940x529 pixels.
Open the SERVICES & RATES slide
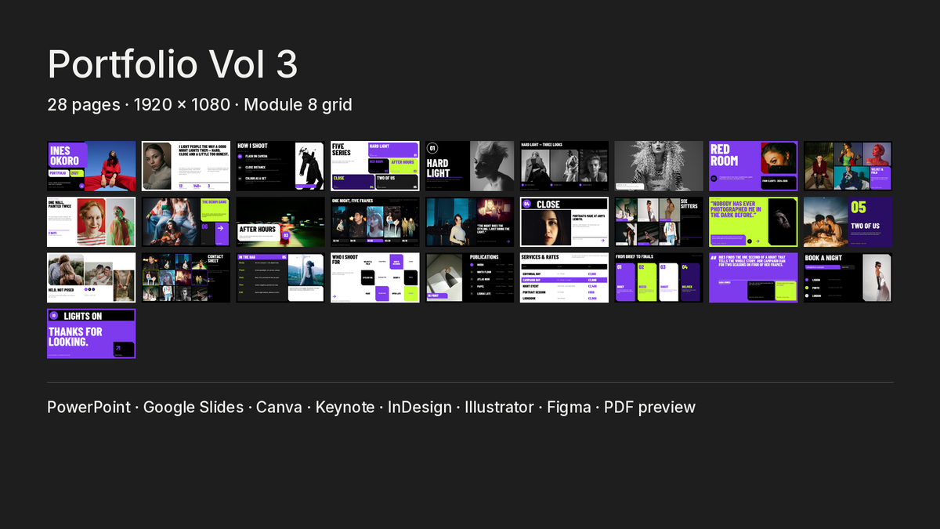click(x=565, y=277)
